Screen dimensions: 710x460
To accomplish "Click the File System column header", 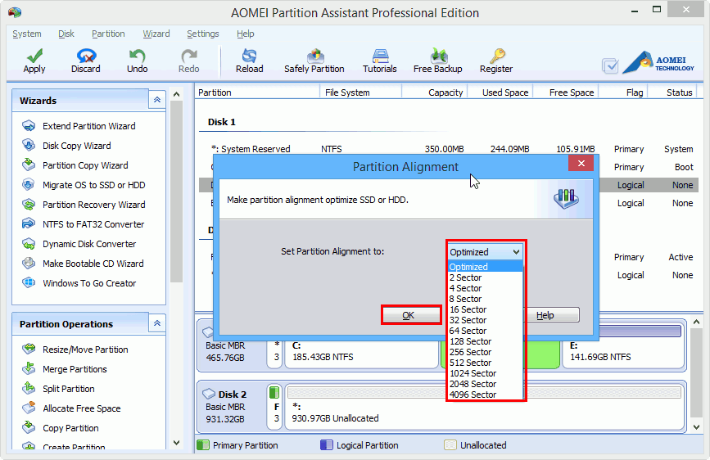I will tap(361, 92).
